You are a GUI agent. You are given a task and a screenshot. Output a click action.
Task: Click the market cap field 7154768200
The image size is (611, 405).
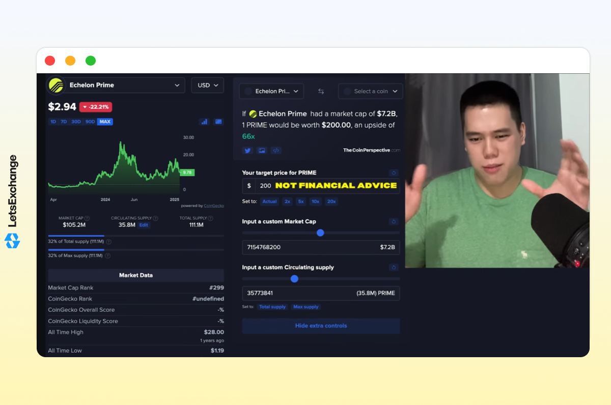click(x=321, y=247)
